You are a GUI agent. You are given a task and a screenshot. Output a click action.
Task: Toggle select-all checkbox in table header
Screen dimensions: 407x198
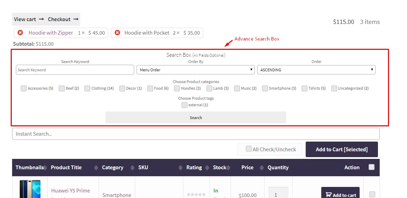point(372,167)
